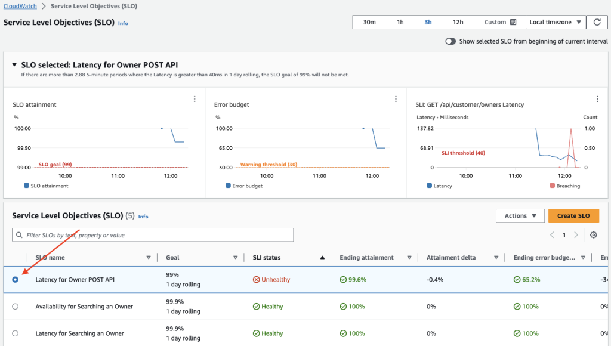Open the Error budget chart options menu
Image resolution: width=611 pixels, height=346 pixels.
(x=396, y=99)
